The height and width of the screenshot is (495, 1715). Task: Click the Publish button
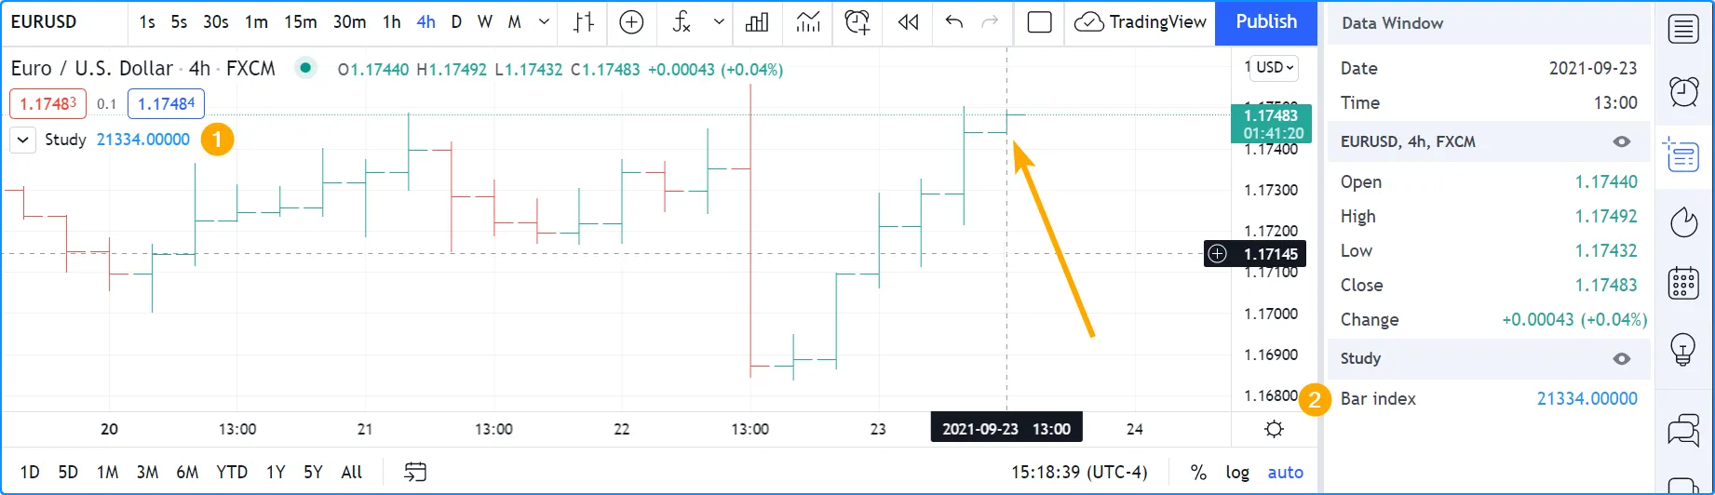[1266, 22]
